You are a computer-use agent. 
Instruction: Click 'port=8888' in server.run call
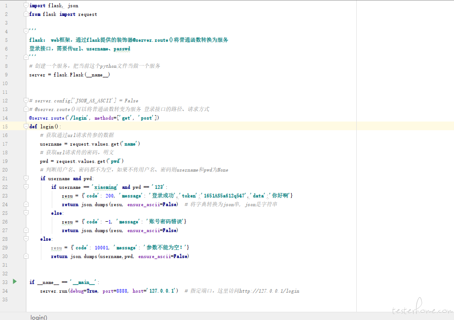click(115, 291)
